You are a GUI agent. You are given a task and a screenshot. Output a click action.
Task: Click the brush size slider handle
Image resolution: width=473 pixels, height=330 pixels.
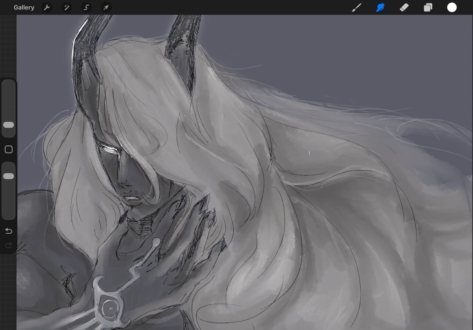coord(9,125)
